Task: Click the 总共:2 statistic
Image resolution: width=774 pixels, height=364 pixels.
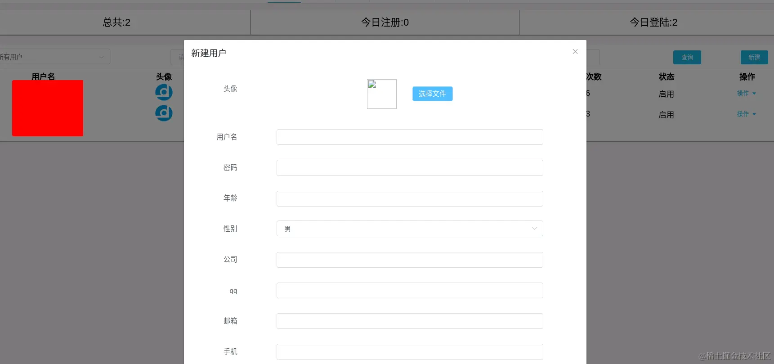Action: [116, 22]
